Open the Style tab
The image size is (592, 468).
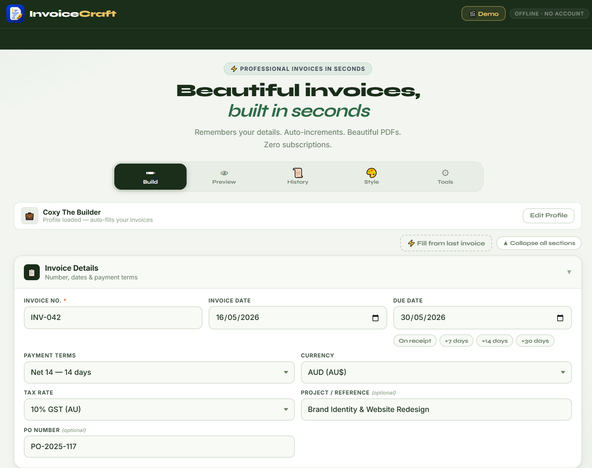372,177
